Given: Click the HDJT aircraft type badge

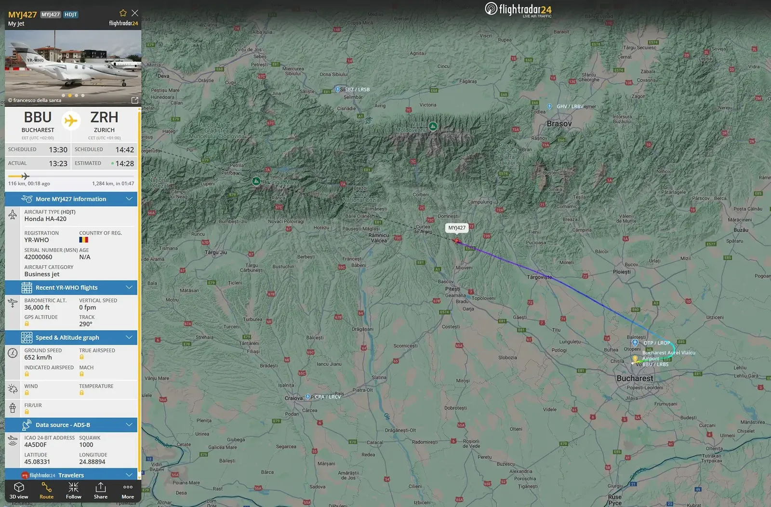Looking at the screenshot, I should tap(71, 14).
